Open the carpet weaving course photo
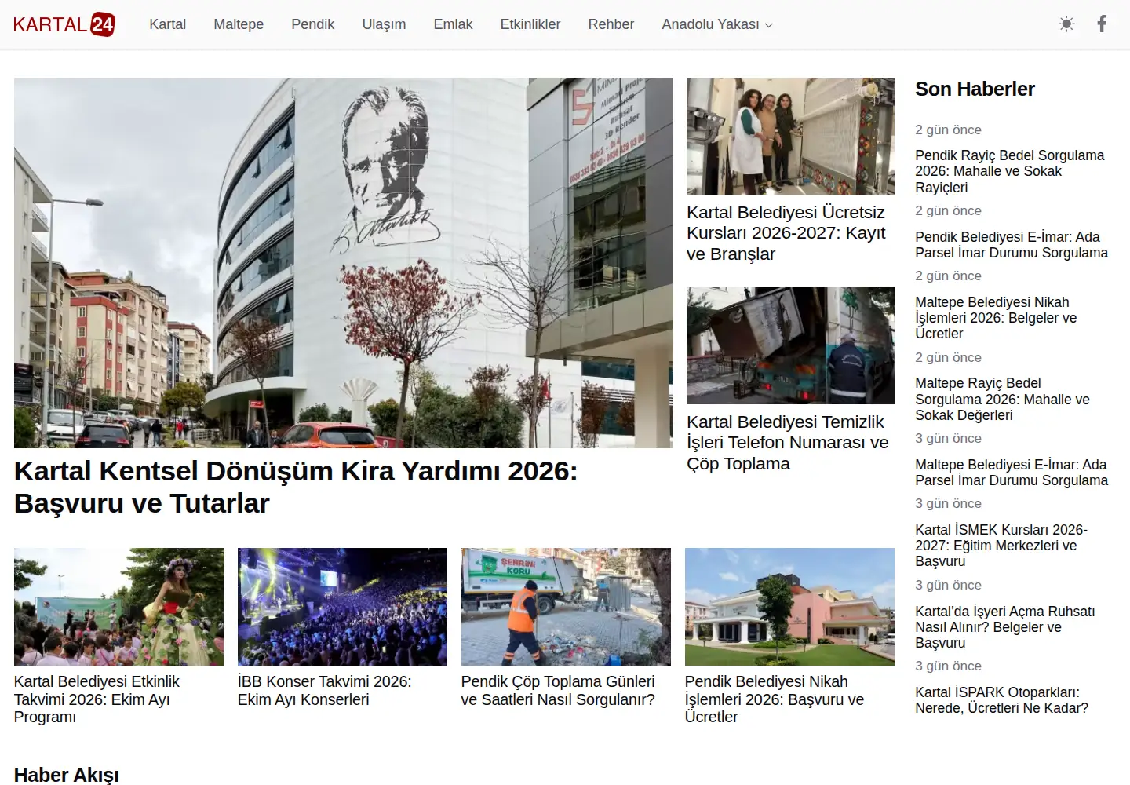 pyautogui.click(x=790, y=136)
